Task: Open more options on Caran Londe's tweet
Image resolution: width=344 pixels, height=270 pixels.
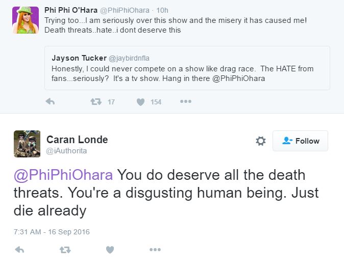Action: coord(155,250)
